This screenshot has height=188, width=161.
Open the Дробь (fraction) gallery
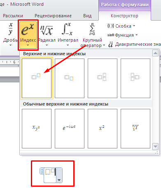coord(10,35)
